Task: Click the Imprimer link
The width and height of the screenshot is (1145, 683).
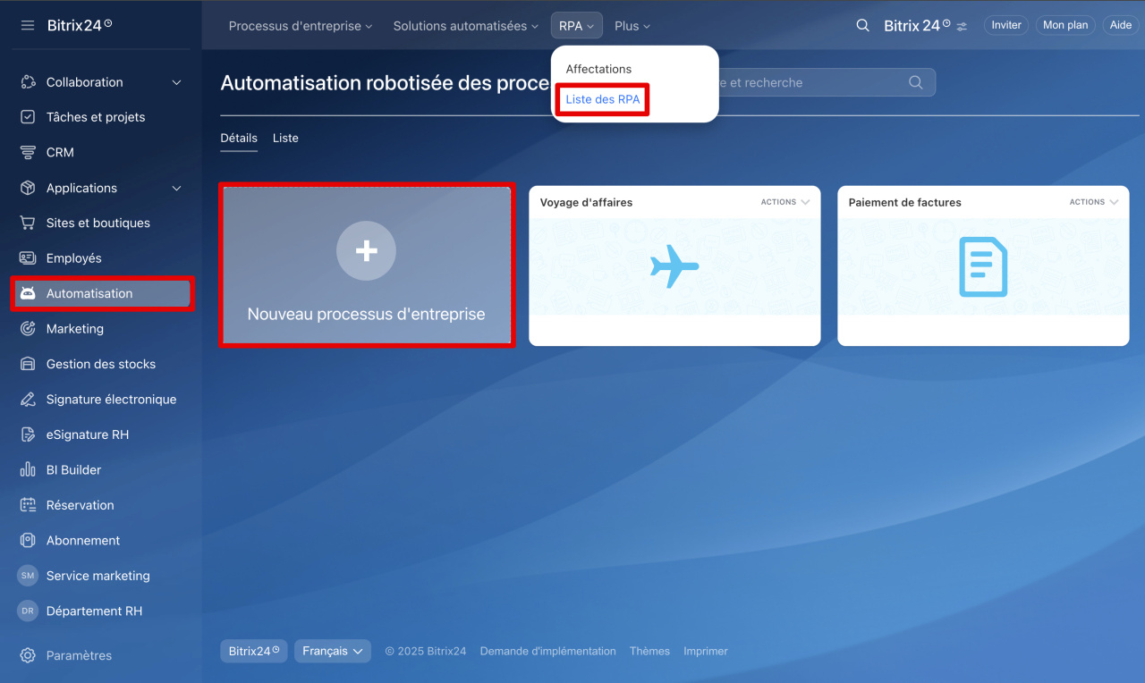Action: tap(706, 651)
